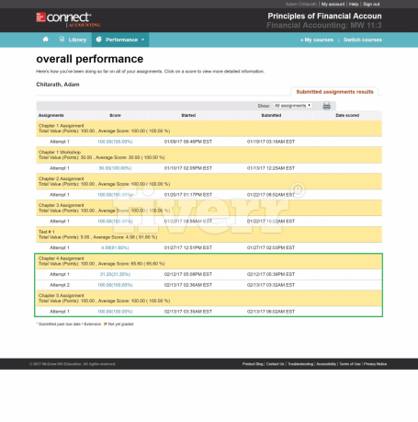Click started time 02/12/17 05:08PM EST
This screenshot has height=422, width=418.
coord(188,274)
